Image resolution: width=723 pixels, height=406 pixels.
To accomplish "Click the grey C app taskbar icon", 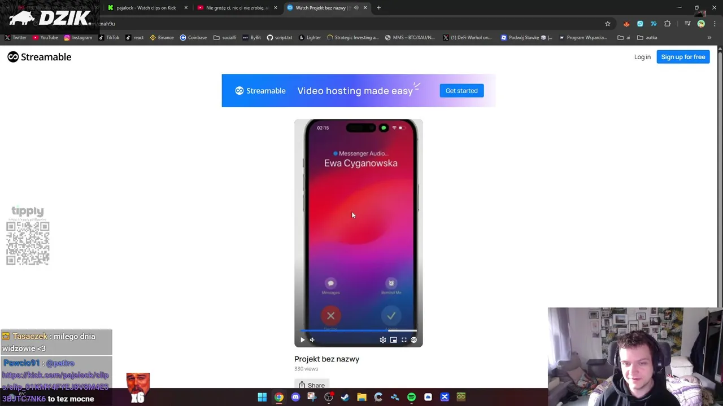I will (x=378, y=397).
